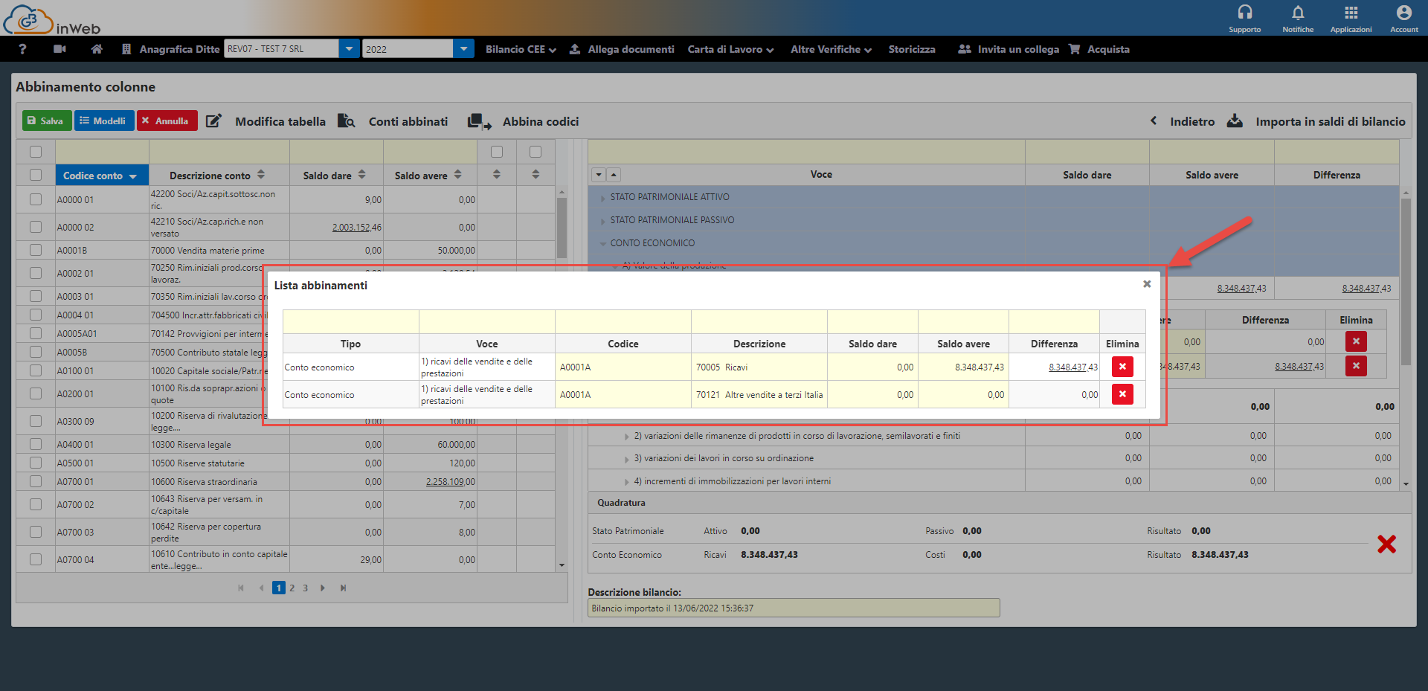
Task: Close the Lista abbinamenti dialog
Action: coord(1147,284)
